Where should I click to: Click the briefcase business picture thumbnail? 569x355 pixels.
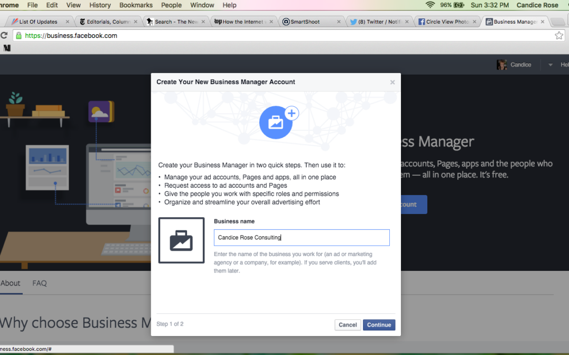[x=181, y=240]
